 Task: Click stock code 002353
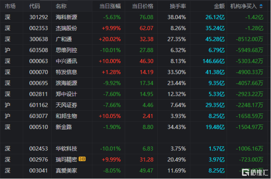pos(38,28)
